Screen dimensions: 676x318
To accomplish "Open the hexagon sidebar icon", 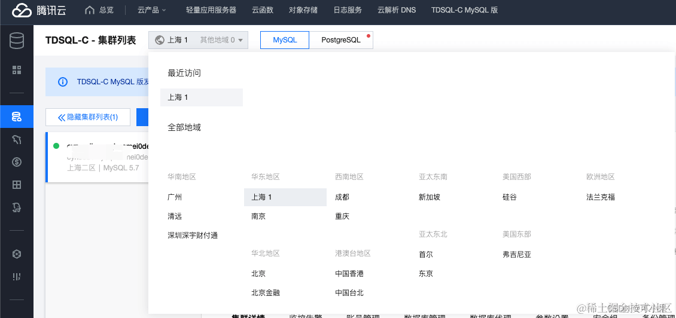I will coord(17,254).
